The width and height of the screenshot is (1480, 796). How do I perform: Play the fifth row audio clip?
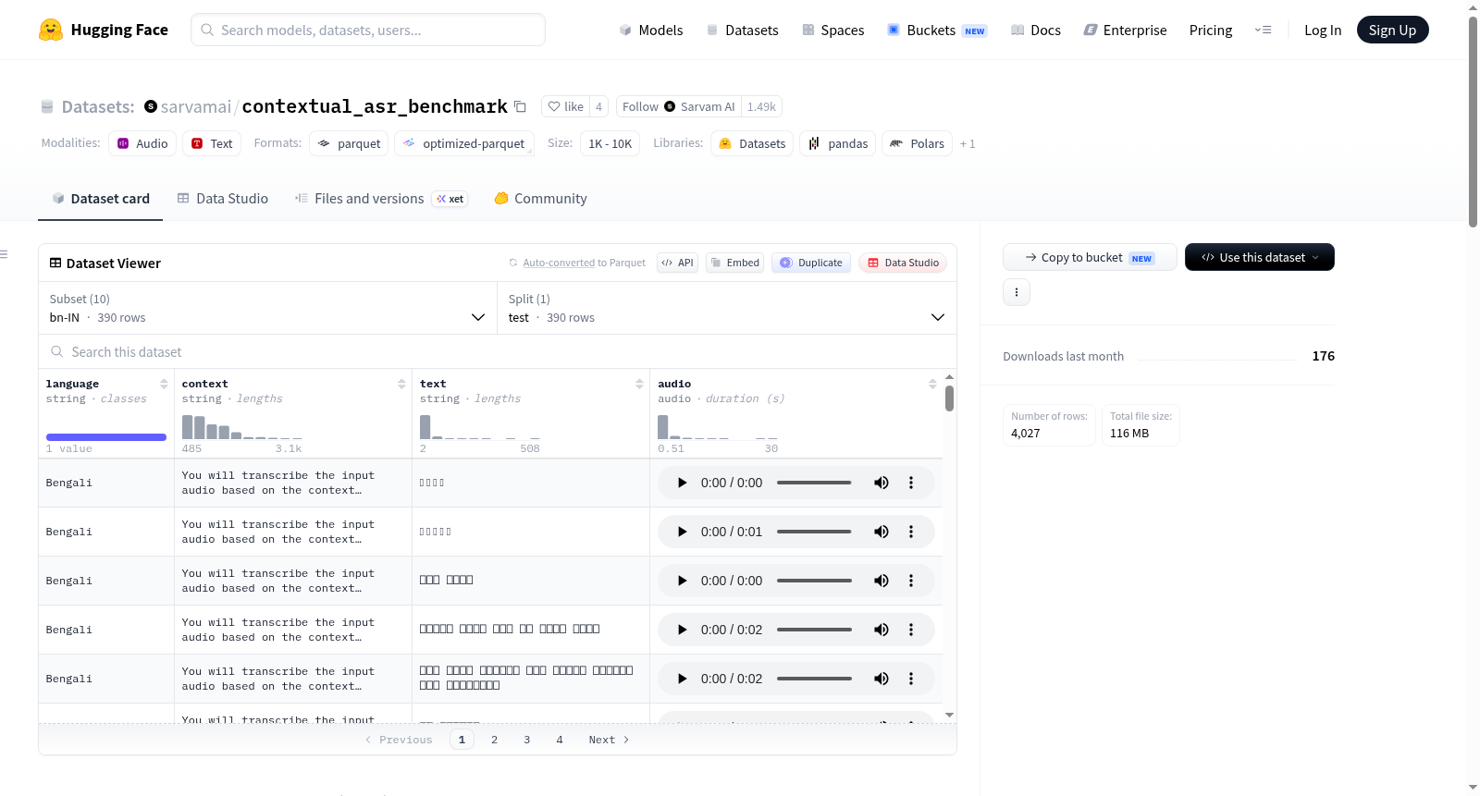682,679
